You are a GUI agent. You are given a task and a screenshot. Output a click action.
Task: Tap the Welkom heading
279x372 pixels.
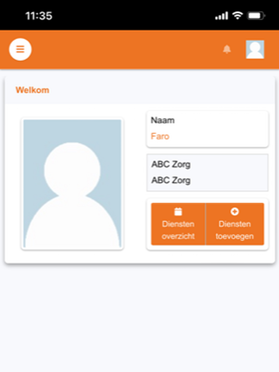[32, 90]
